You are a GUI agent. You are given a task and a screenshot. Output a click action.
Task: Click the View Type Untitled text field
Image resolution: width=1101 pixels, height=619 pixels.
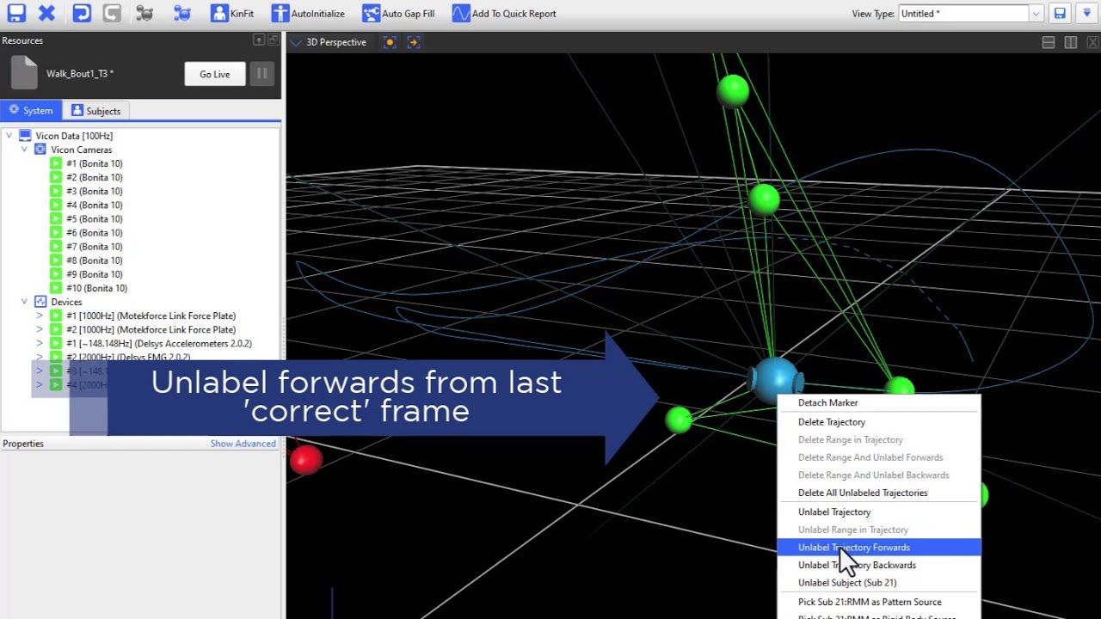coord(963,13)
